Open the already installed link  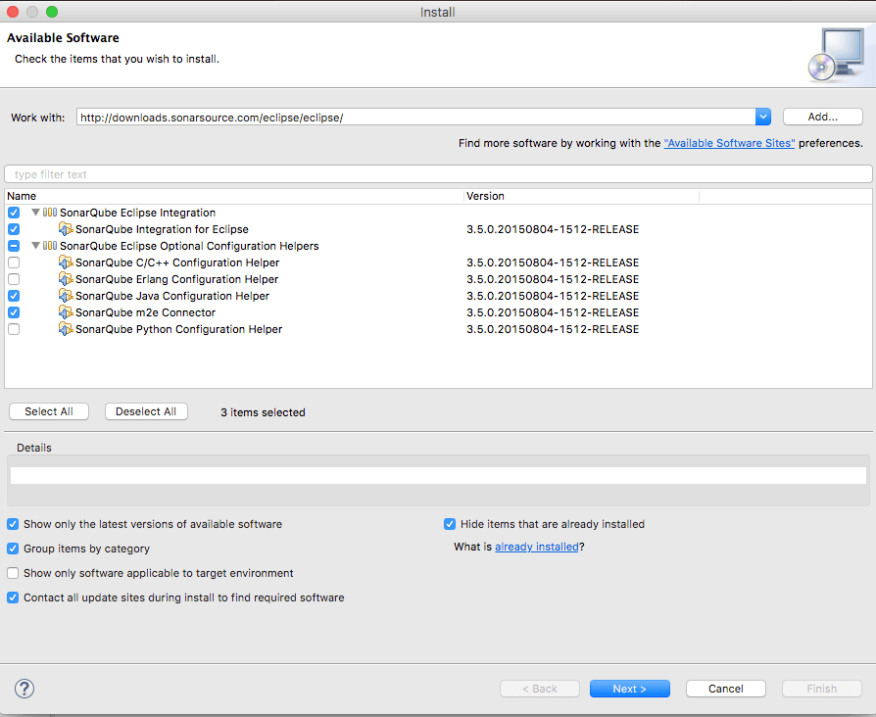tap(536, 547)
